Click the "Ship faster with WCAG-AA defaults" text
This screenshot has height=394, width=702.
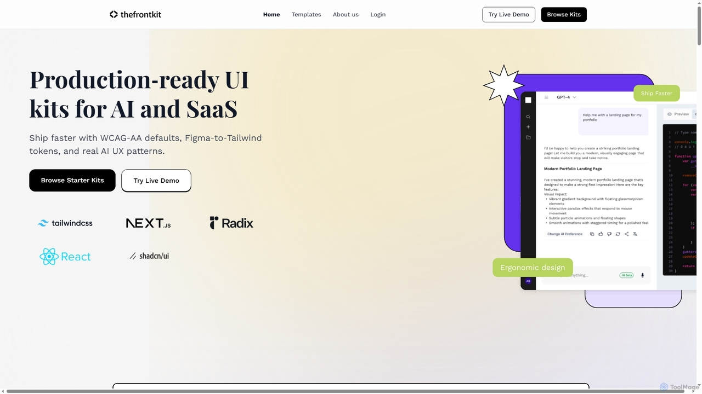[x=145, y=144]
